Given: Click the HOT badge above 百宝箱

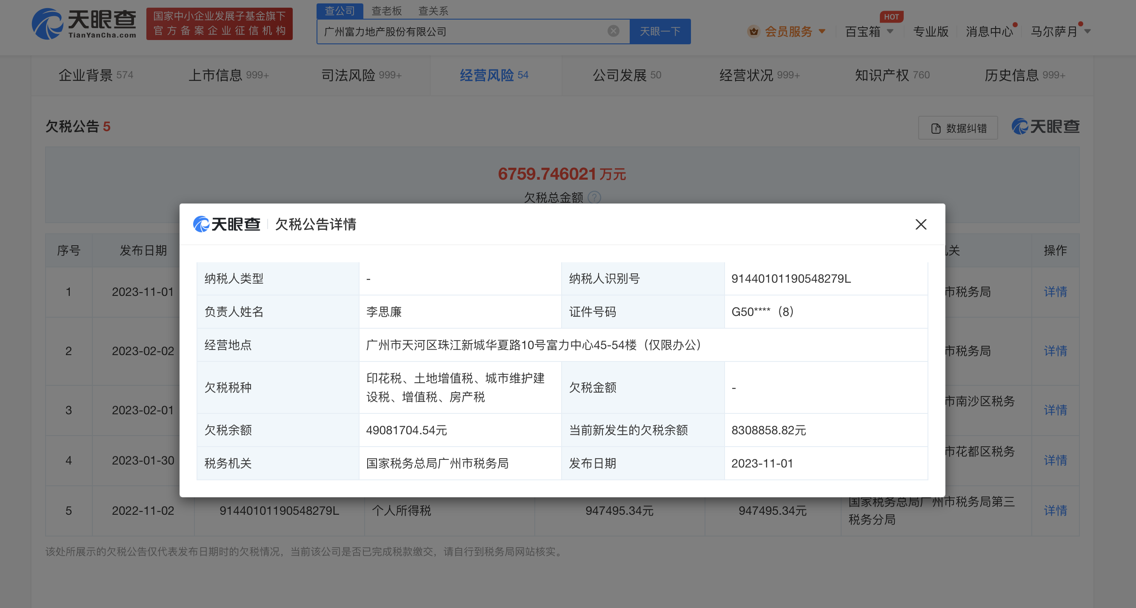Looking at the screenshot, I should pos(891,17).
